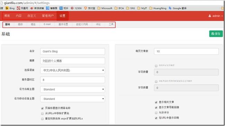Open the 知乎 bookmark
225x126 pixels.
click(64, 8)
